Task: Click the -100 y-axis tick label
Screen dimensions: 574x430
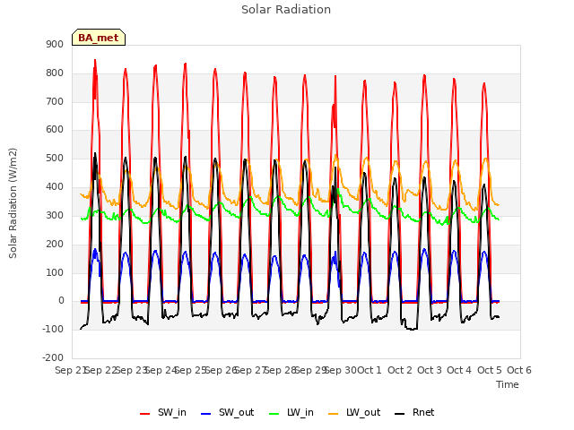Action: click(x=53, y=329)
